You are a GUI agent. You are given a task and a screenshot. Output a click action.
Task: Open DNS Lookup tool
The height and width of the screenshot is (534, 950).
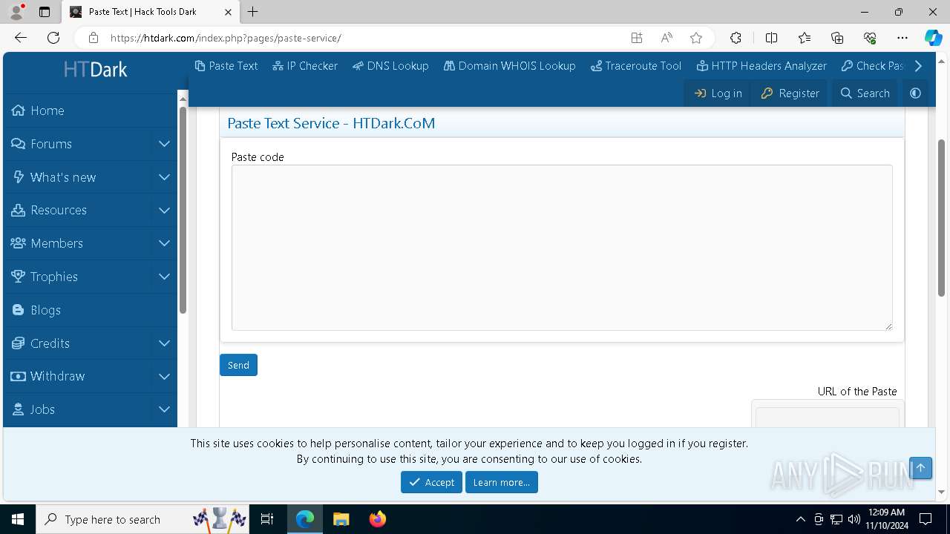[390, 66]
